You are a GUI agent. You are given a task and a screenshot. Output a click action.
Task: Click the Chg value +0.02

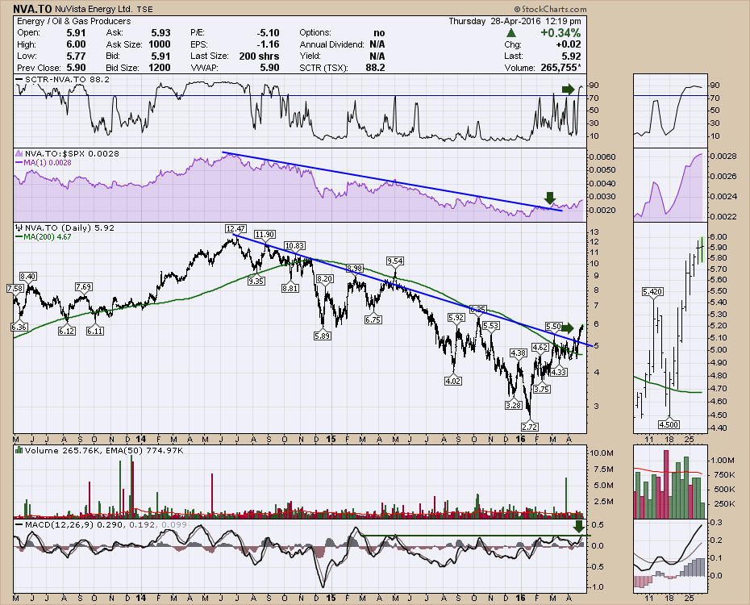[569, 44]
